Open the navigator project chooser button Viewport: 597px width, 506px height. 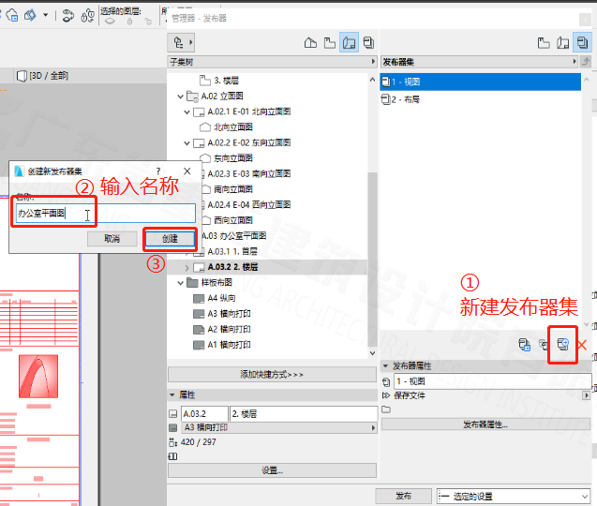[179, 42]
